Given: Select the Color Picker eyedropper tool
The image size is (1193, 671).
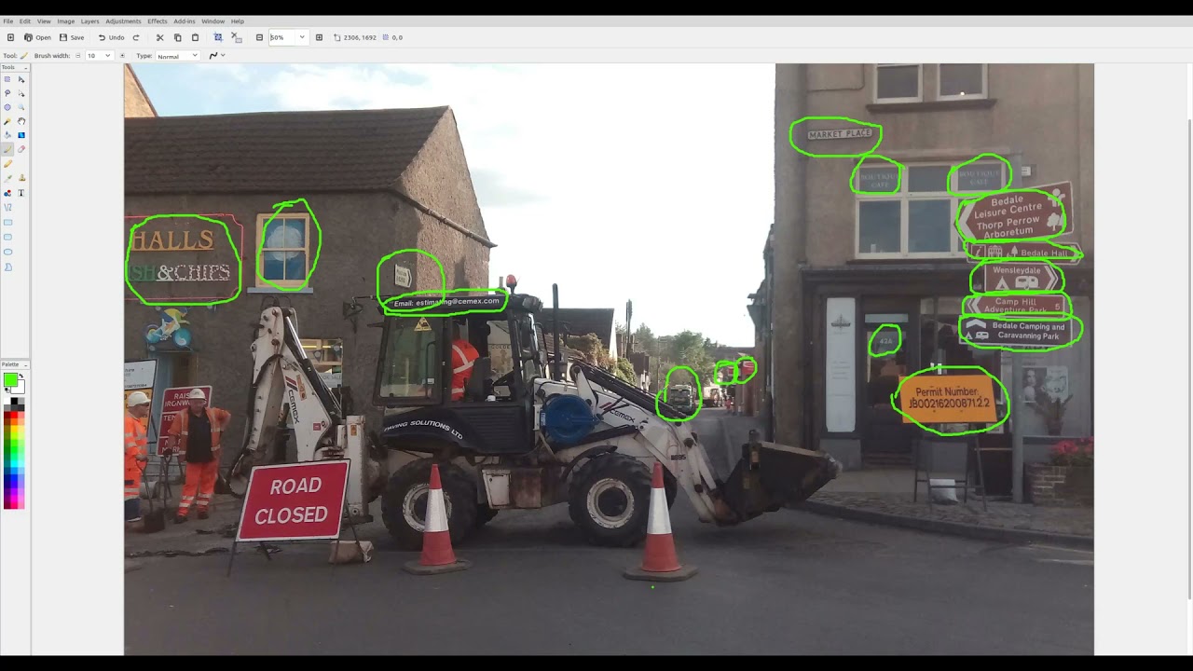Looking at the screenshot, I should click(7, 178).
